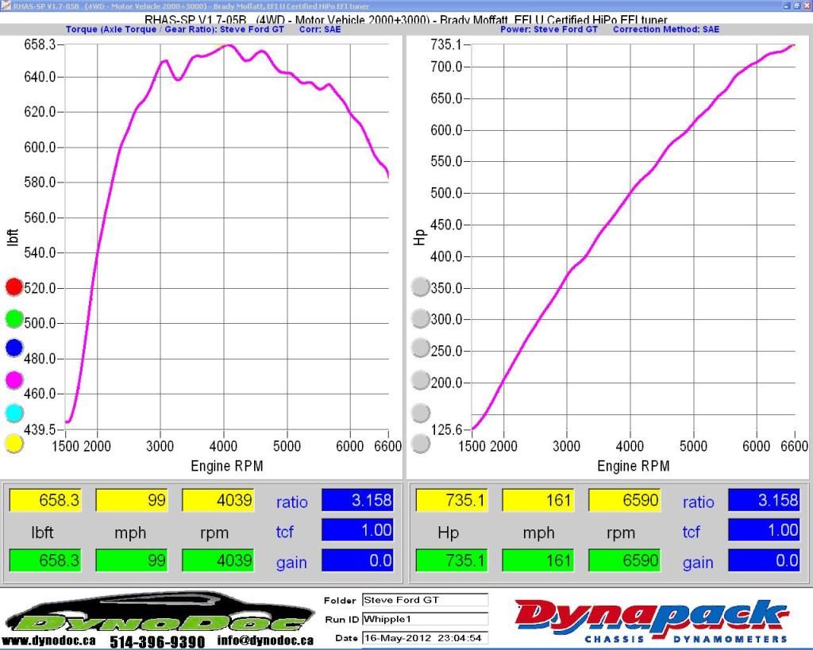813x650 pixels.
Task: Click the Torque (Axle Torque / Gear Ratio) header
Action: [x=175, y=29]
